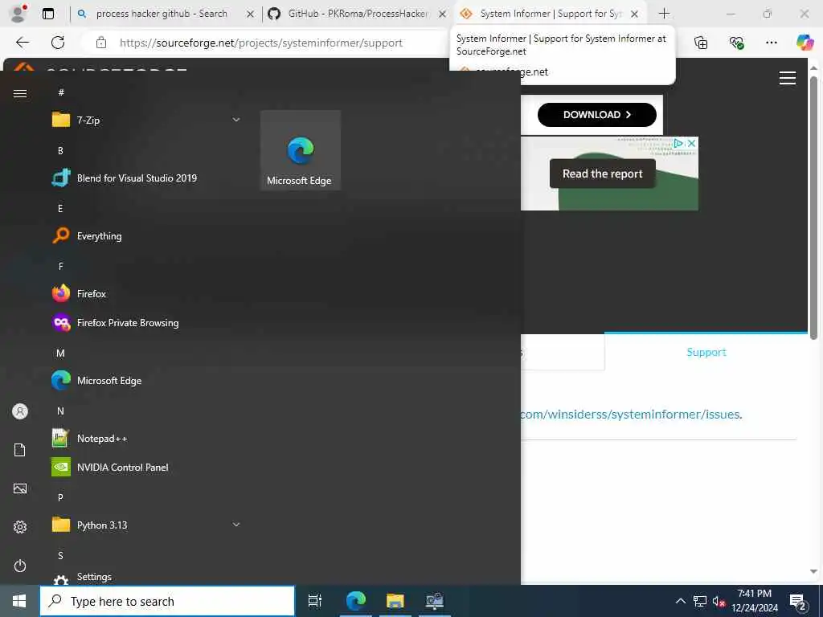Open Notepad++ from Start menu
This screenshot has height=617, width=823.
tap(146, 438)
